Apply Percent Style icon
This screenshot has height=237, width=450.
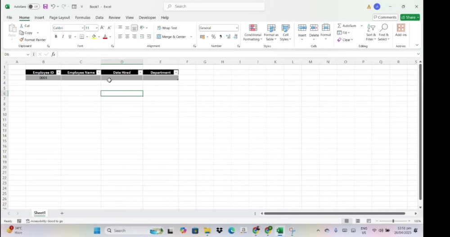click(x=213, y=37)
